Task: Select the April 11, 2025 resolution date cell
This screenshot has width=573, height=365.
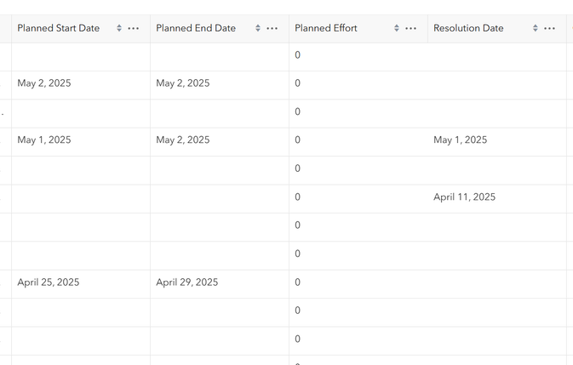Action: (x=464, y=197)
